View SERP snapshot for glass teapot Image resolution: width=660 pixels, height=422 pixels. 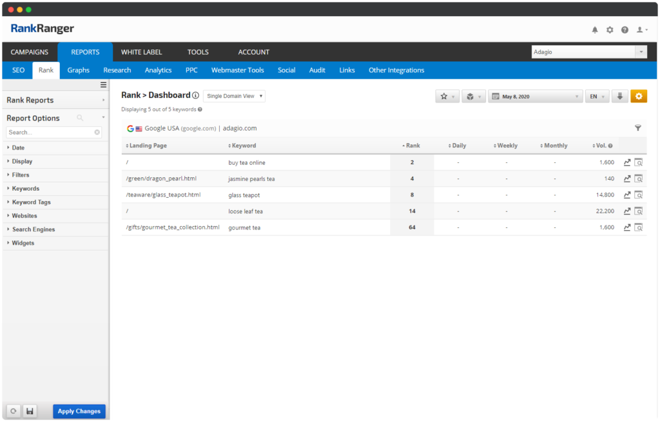coord(639,195)
